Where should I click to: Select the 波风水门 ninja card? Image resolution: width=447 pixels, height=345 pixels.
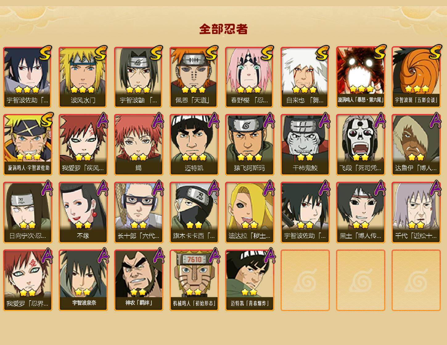83,77
